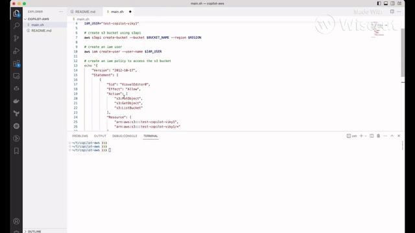Select the main.sh editor tab
Image resolution: width=415 pixels, height=233 pixels.
(x=117, y=12)
